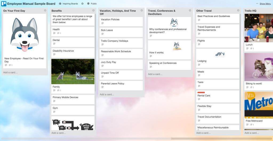Screen dimensions: 273x141
Task: Click description icon on Parental Leave Policy card
Action: (102, 87)
